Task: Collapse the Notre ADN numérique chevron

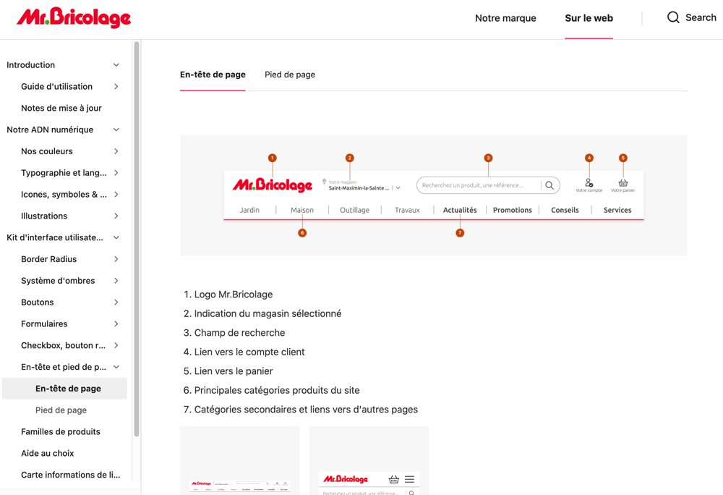Action: click(x=116, y=130)
